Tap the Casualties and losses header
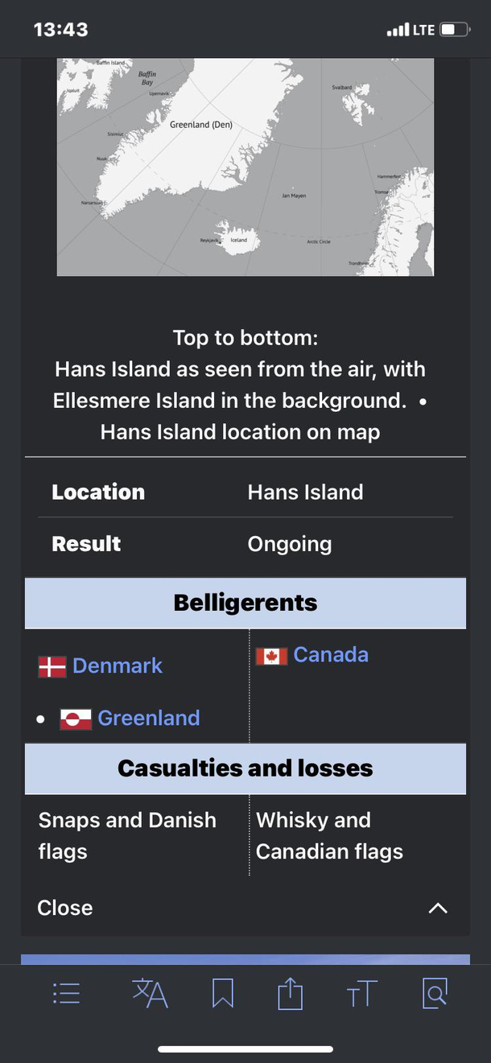491x1063 pixels. [x=245, y=768]
